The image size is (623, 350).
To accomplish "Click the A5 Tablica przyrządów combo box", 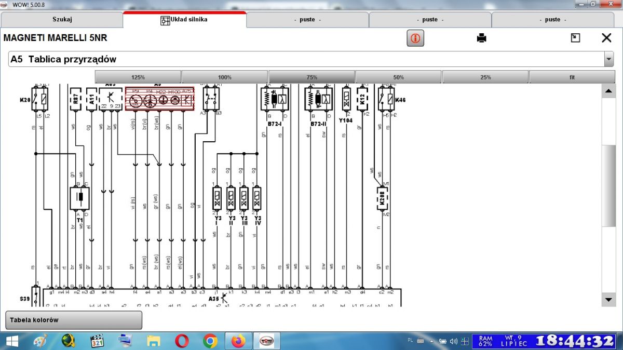I will point(311,59).
